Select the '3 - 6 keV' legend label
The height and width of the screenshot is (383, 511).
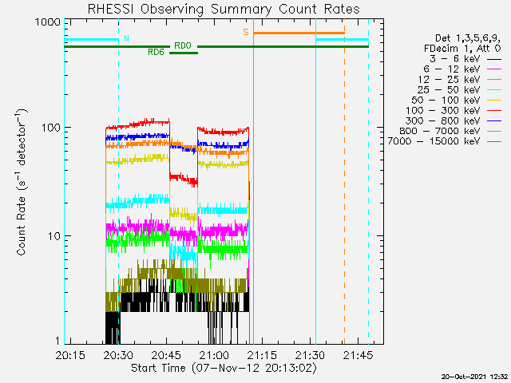click(x=454, y=59)
